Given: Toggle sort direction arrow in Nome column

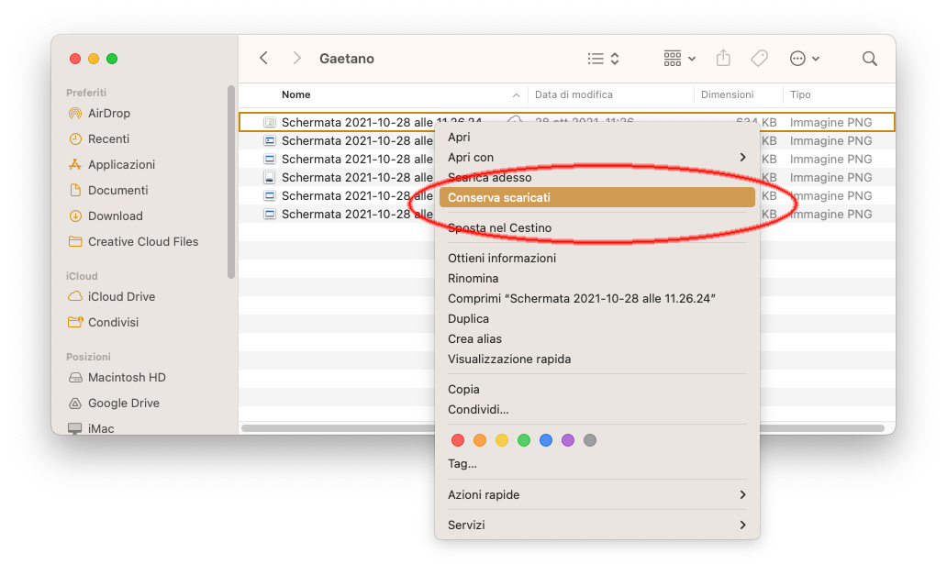Looking at the screenshot, I should coord(516,95).
